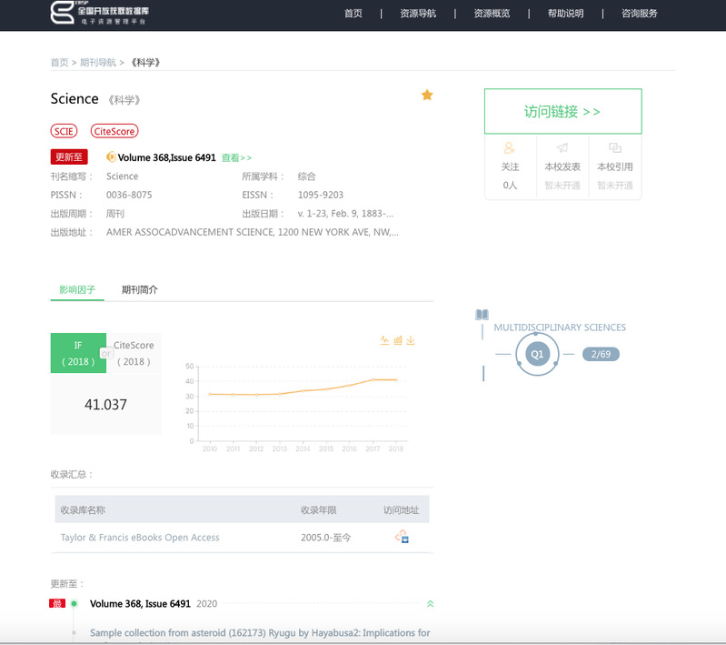Toggle to IF (2018) metric
This screenshot has height=645, width=726.
(x=78, y=353)
